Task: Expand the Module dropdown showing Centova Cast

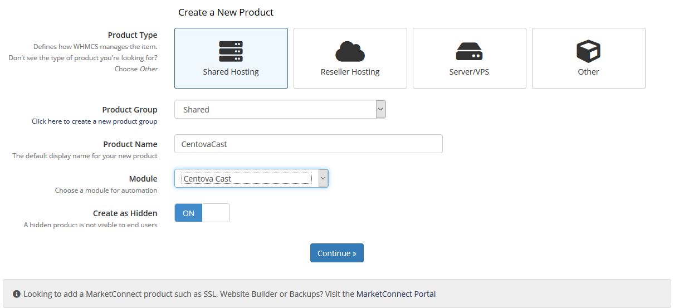Action: [x=251, y=178]
